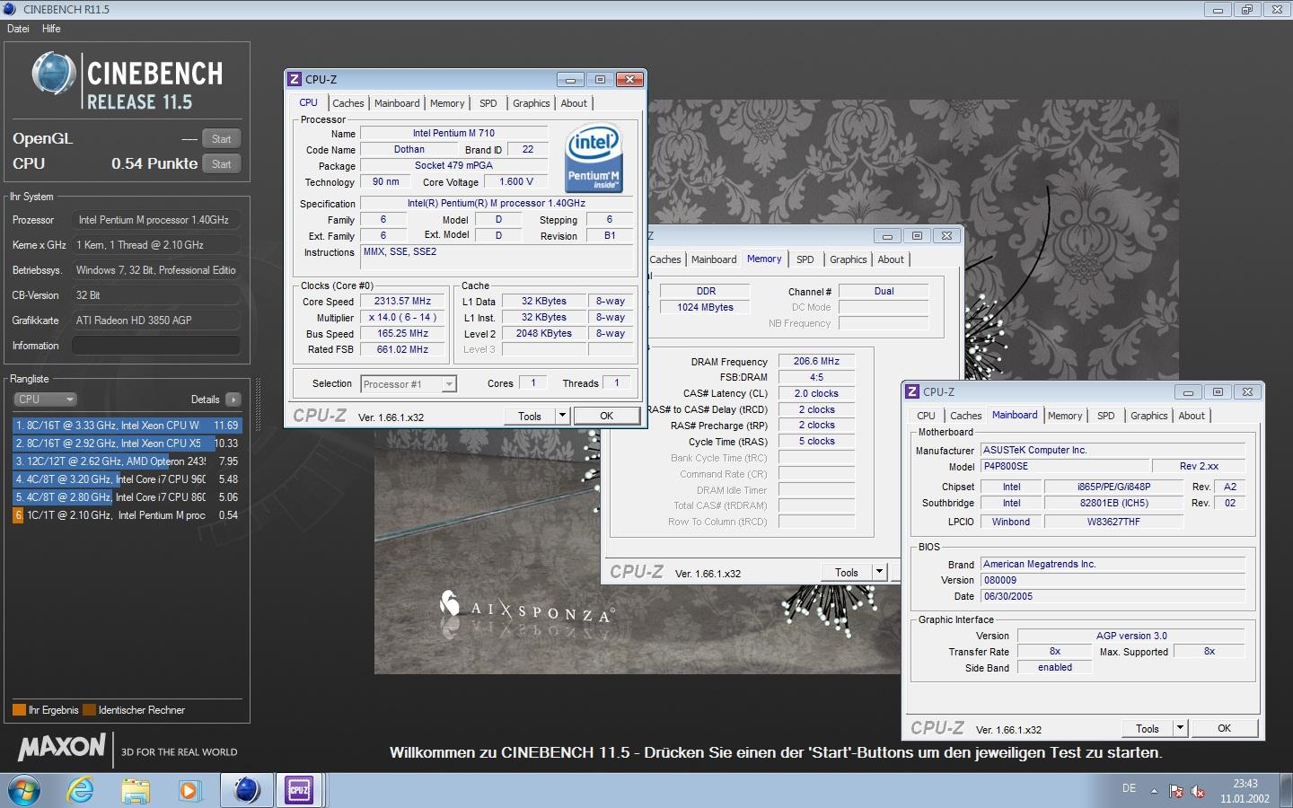This screenshot has width=1293, height=808.
Task: Launch Internet Explorer from the taskbar
Action: click(x=81, y=790)
